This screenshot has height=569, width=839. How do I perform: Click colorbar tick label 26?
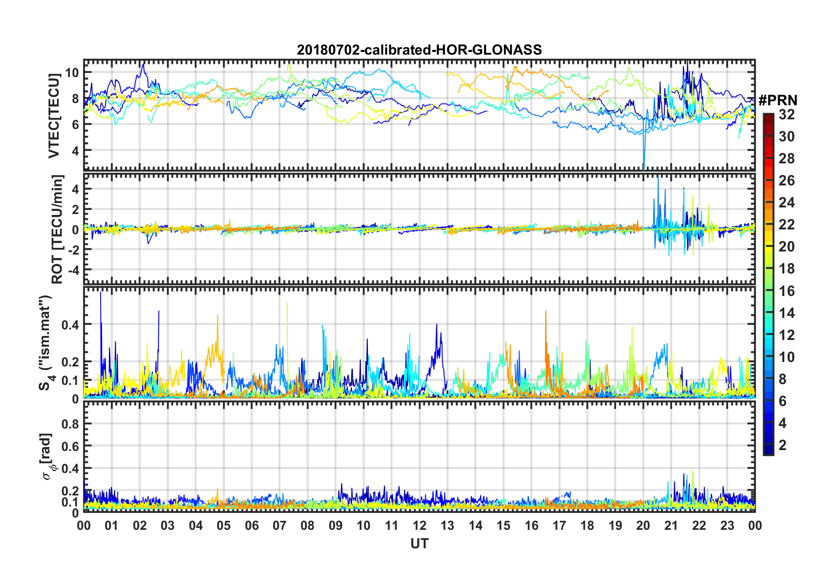click(x=787, y=181)
